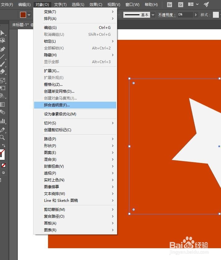
Task: Switch to the 未标题-1* document tab
Action: [21, 25]
